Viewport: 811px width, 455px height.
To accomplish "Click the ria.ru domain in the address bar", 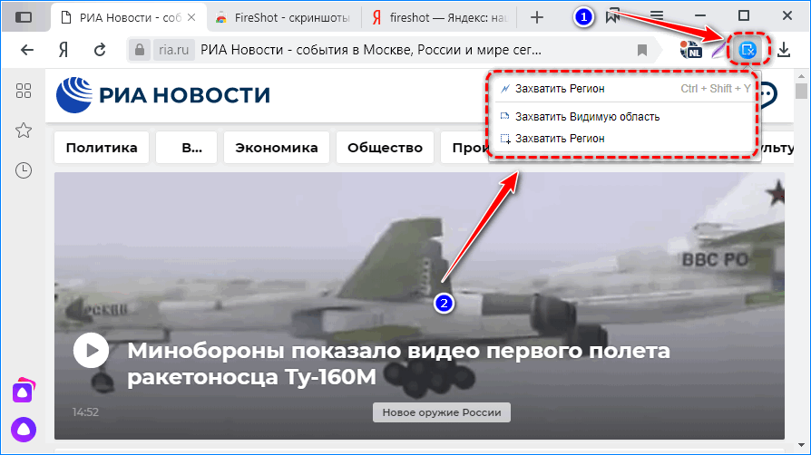I will pyautogui.click(x=174, y=50).
